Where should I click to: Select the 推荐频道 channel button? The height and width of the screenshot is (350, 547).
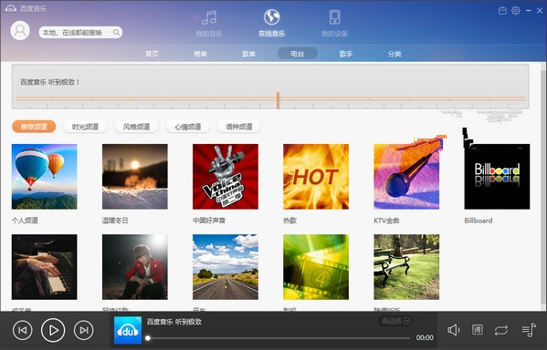pos(34,127)
